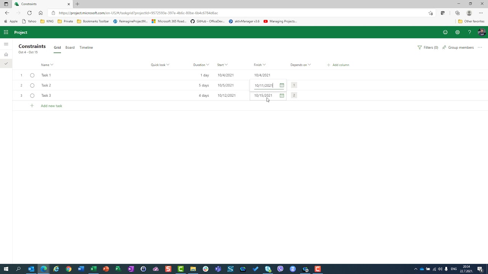Mark Task 3 as complete

[x=32, y=96]
